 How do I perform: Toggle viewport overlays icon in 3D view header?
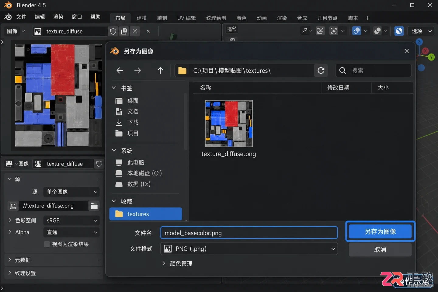pyautogui.click(x=356, y=31)
